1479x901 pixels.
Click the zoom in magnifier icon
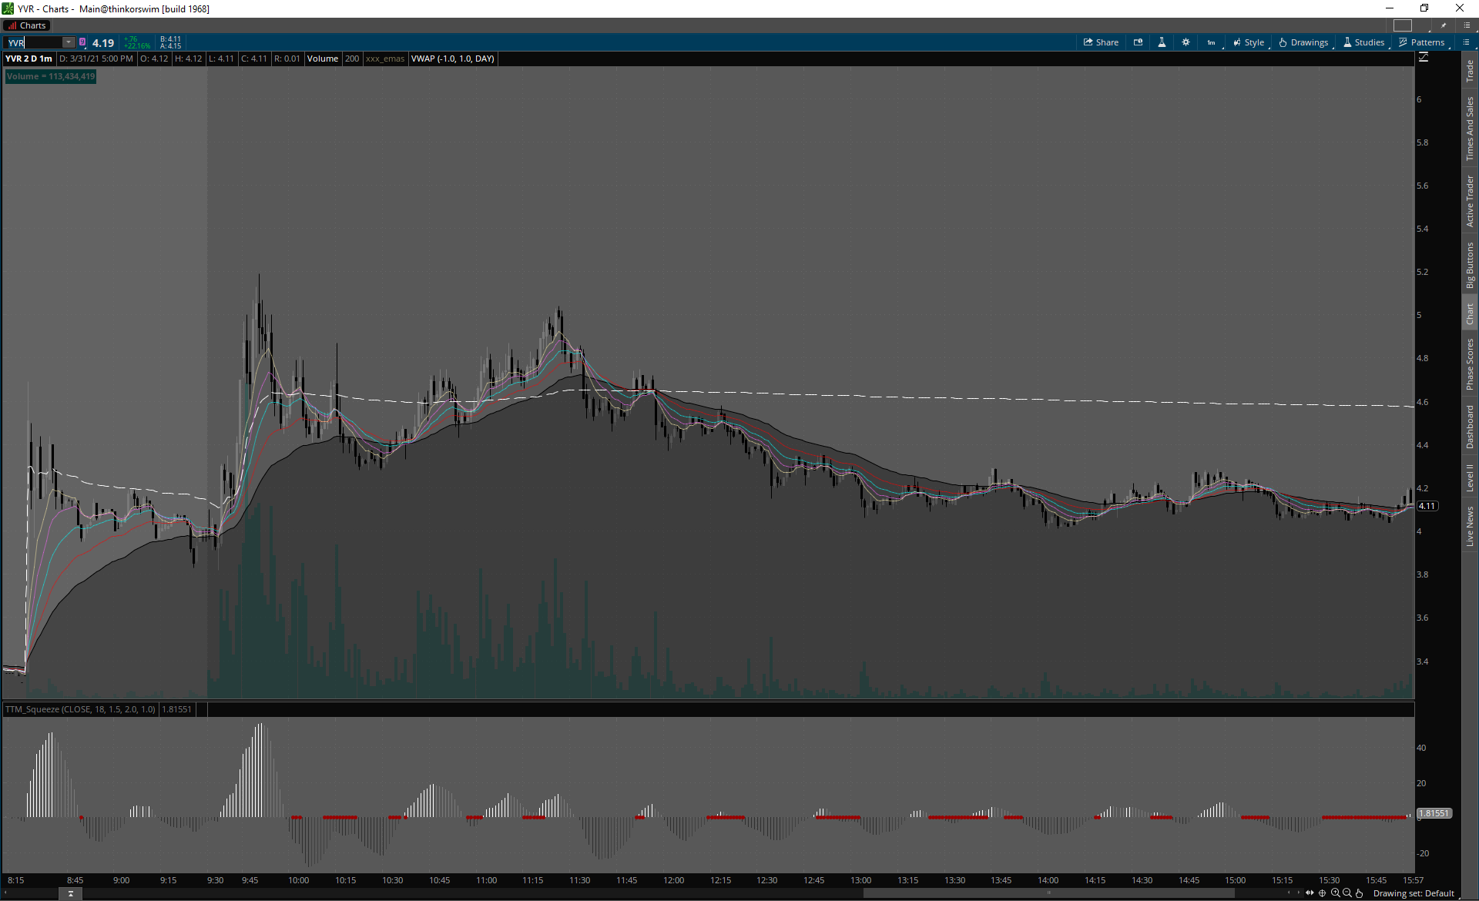1335,893
